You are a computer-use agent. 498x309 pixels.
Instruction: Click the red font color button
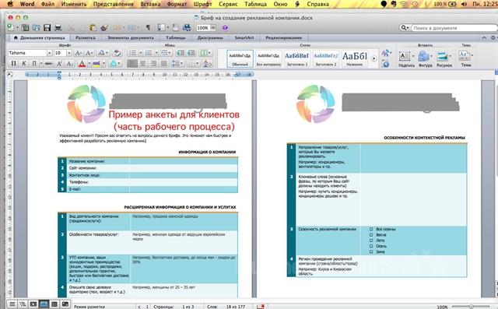[82, 64]
